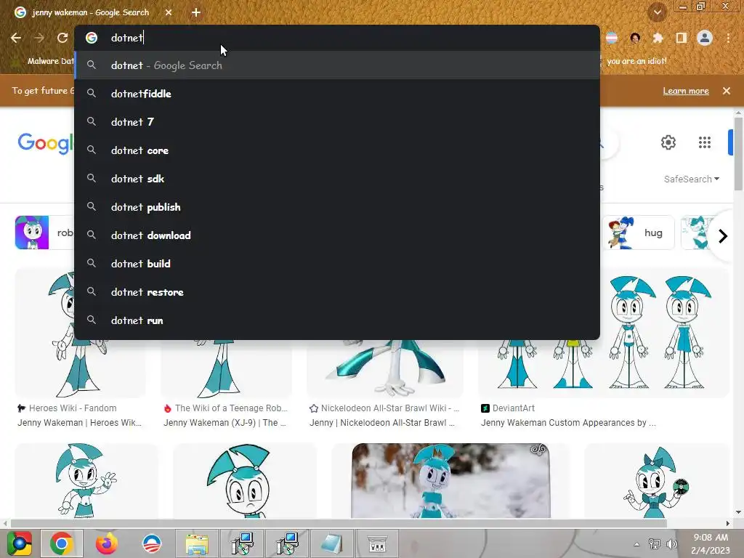This screenshot has width=744, height=558.
Task: Open the 'you are an idiot!' bookmark
Action: (636, 61)
